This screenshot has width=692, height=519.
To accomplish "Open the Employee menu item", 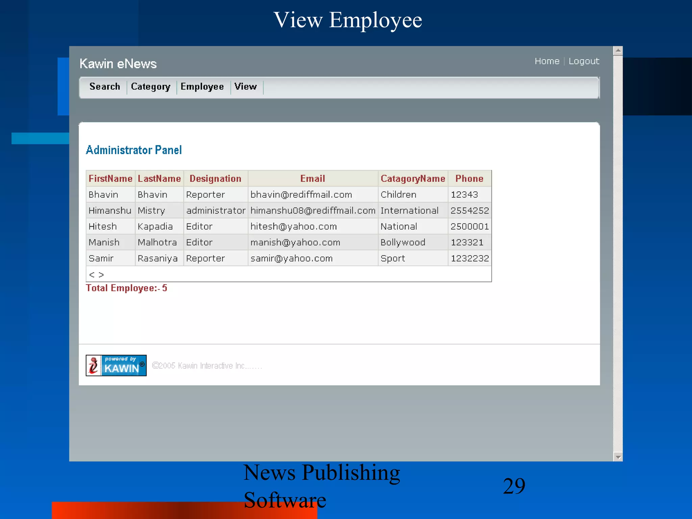I will click(202, 87).
